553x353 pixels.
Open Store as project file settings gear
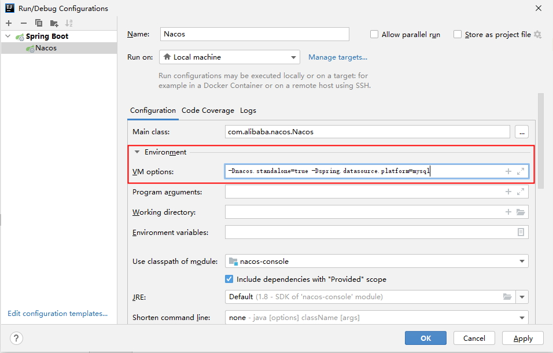tap(537, 35)
